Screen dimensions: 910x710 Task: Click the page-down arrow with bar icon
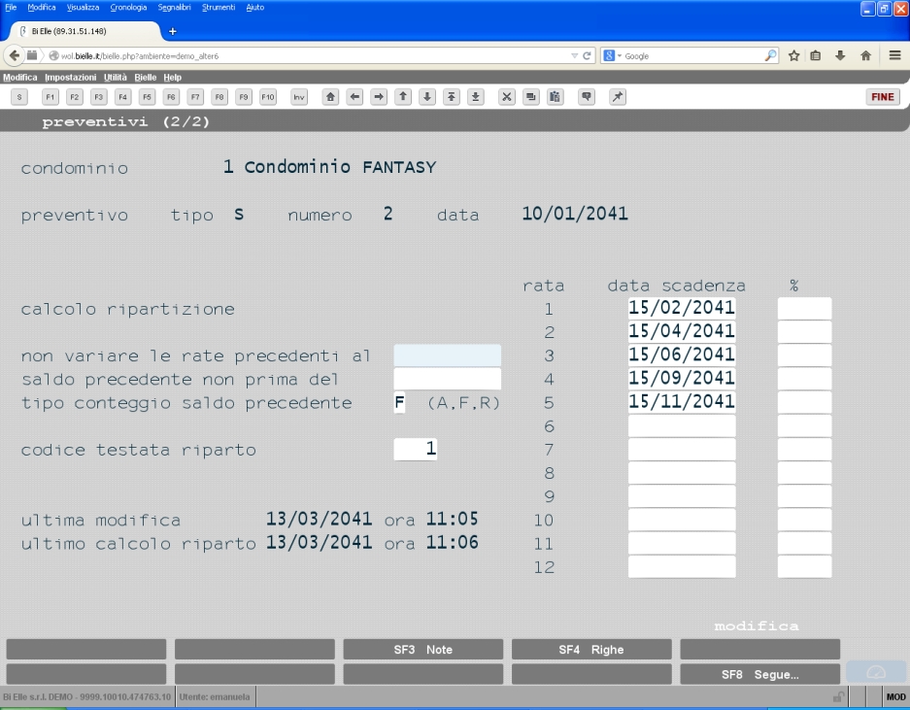click(x=475, y=97)
